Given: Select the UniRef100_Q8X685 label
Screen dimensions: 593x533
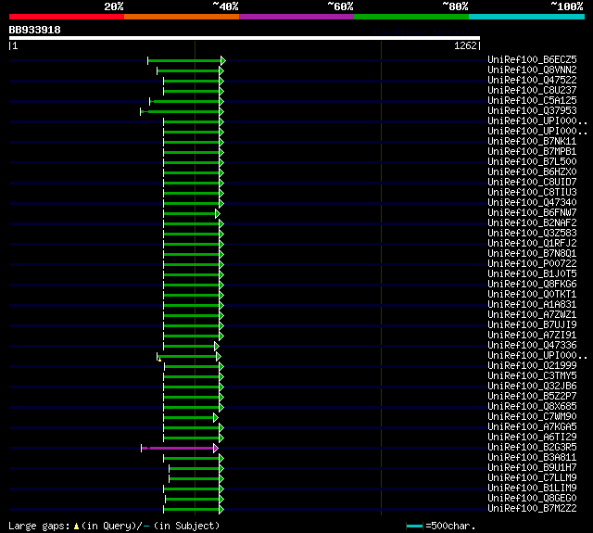Looking at the screenshot, I should (532, 407).
